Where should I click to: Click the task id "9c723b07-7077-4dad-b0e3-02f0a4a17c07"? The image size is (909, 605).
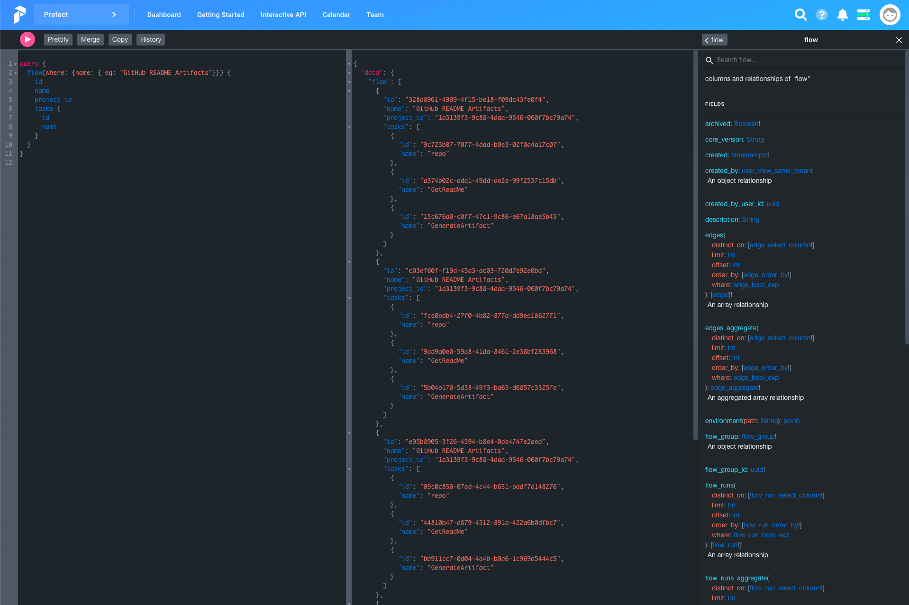[490, 145]
